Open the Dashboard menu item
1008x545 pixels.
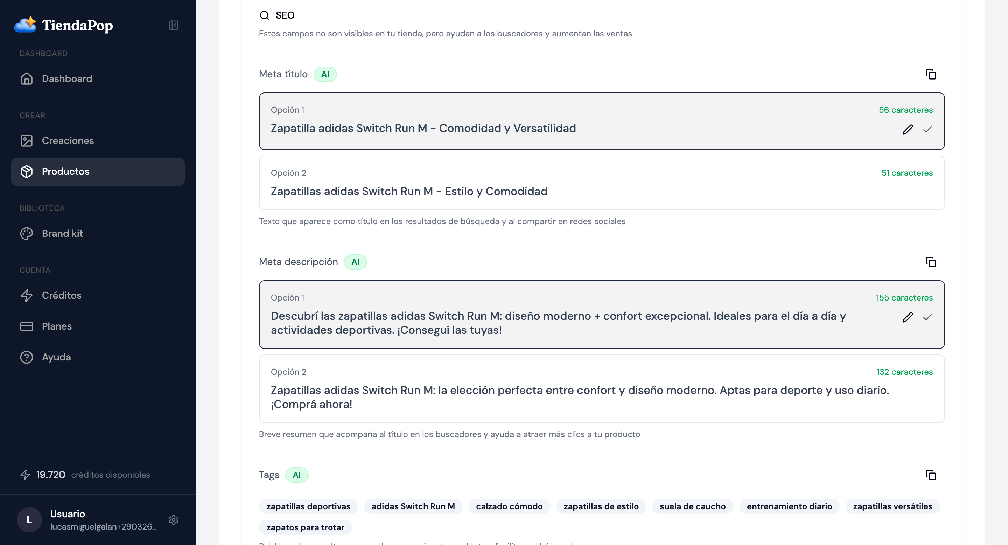(x=66, y=78)
